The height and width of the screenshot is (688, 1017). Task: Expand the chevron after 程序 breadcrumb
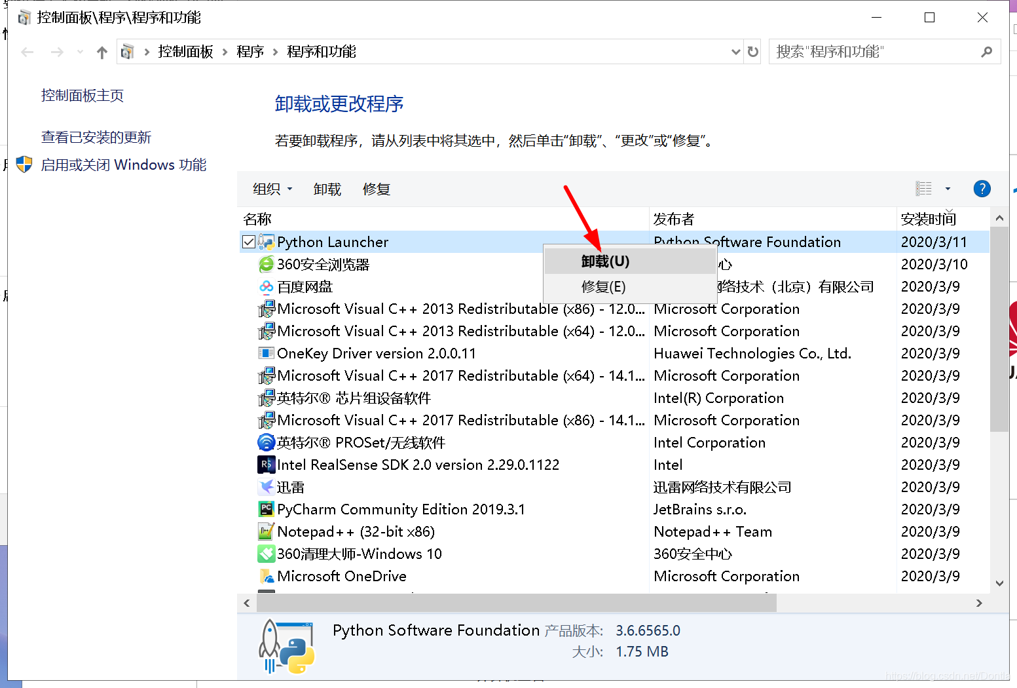pos(275,52)
